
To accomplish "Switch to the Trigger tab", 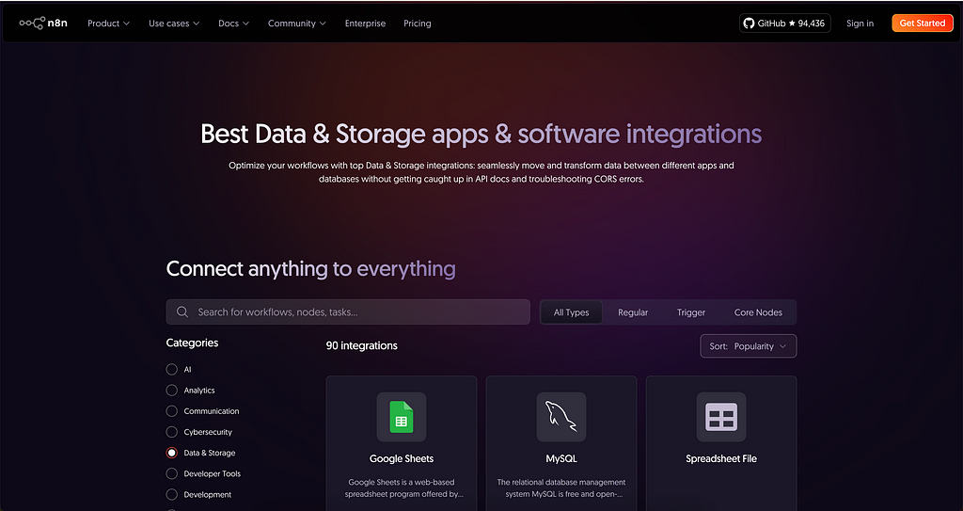I will point(691,312).
